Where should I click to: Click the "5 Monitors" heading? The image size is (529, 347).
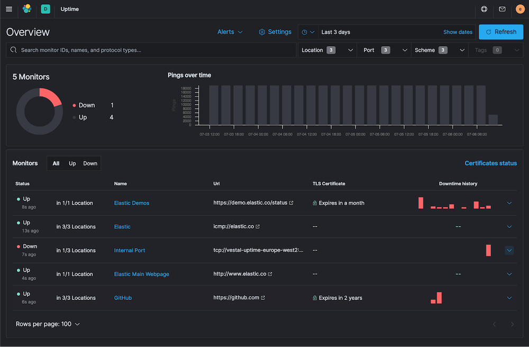tap(31, 77)
